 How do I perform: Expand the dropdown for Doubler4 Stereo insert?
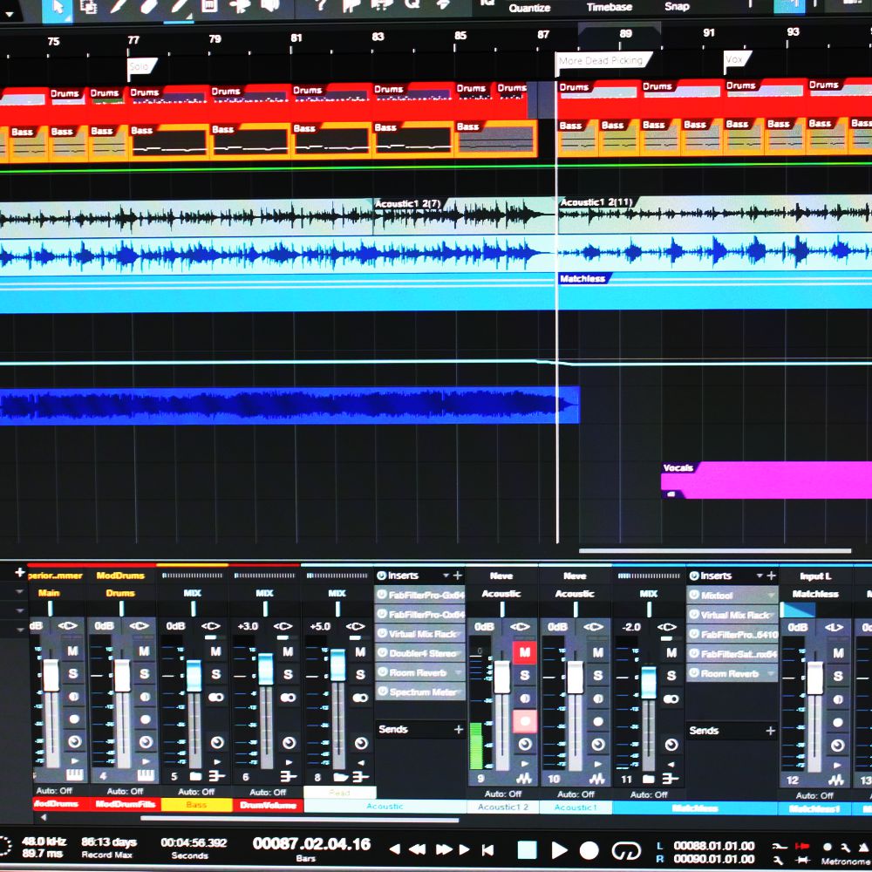coord(458,653)
